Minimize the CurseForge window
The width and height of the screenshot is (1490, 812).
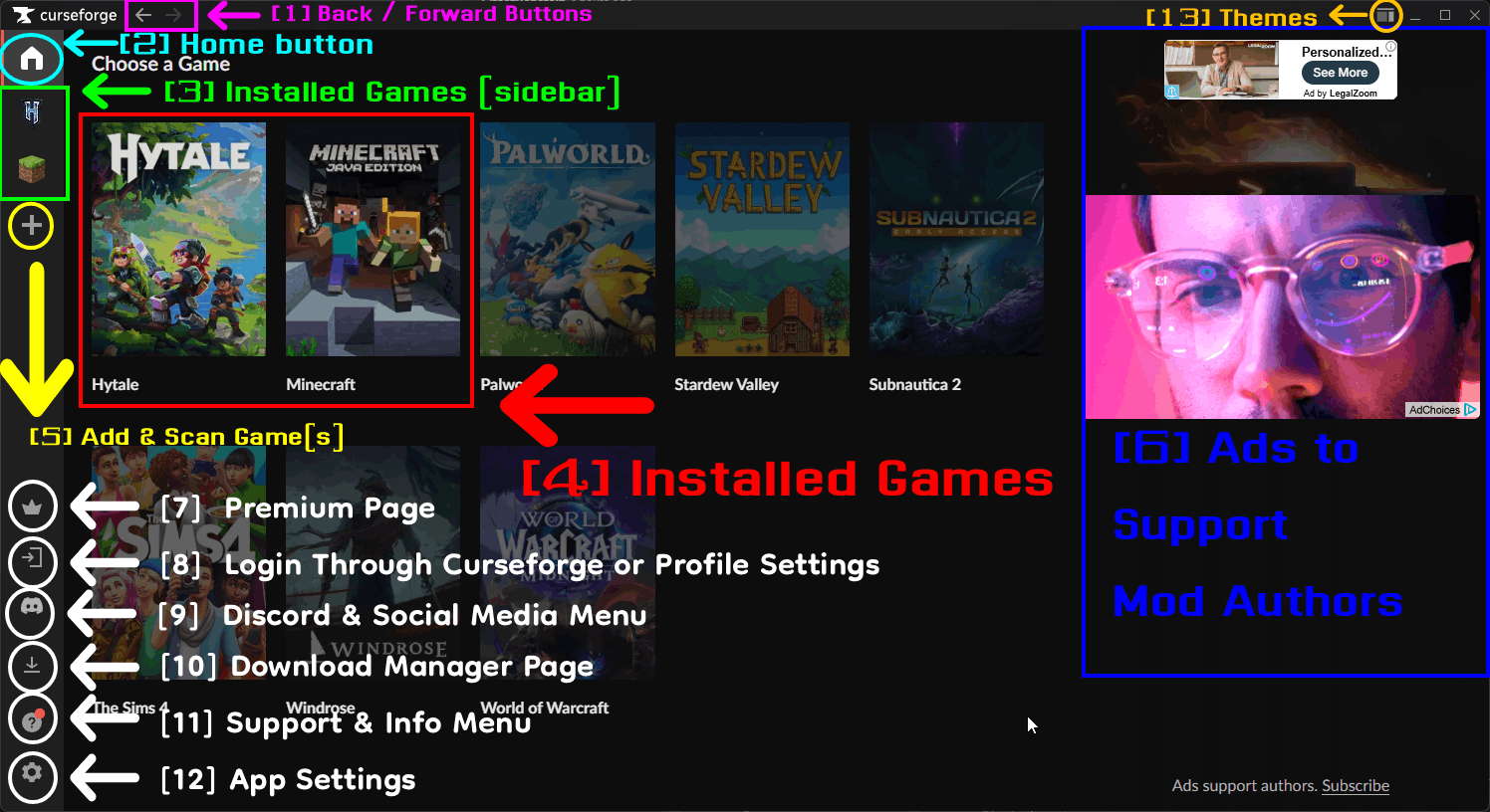(x=1415, y=16)
